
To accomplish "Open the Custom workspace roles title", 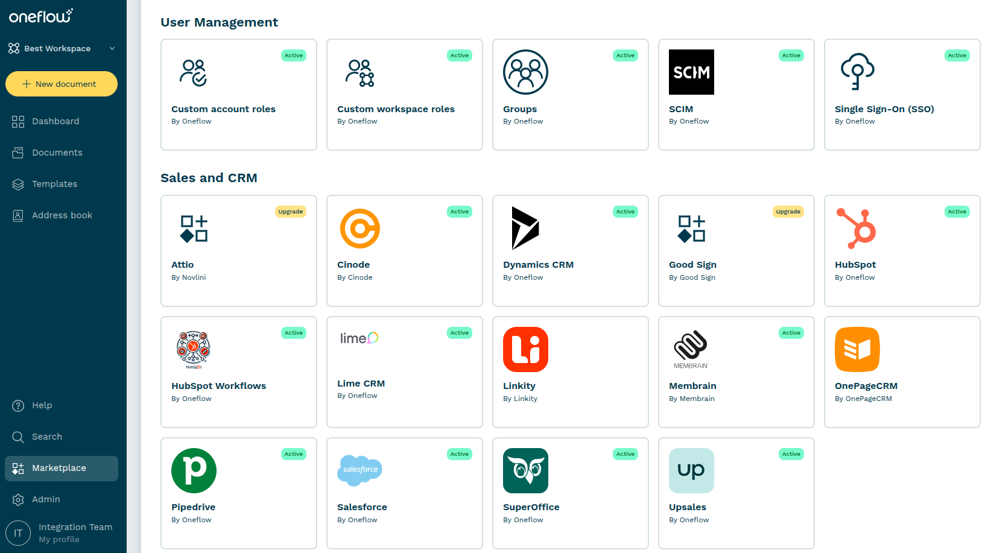I will pyautogui.click(x=396, y=109).
